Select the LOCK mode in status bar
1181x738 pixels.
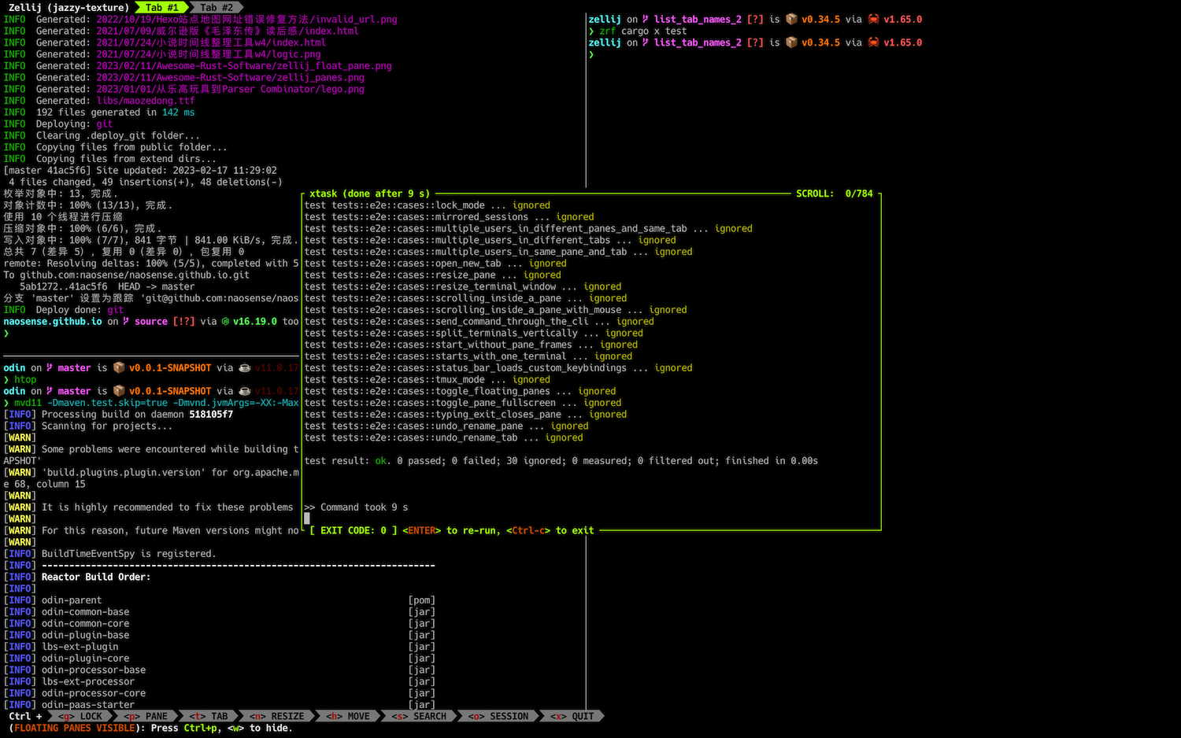(80, 717)
